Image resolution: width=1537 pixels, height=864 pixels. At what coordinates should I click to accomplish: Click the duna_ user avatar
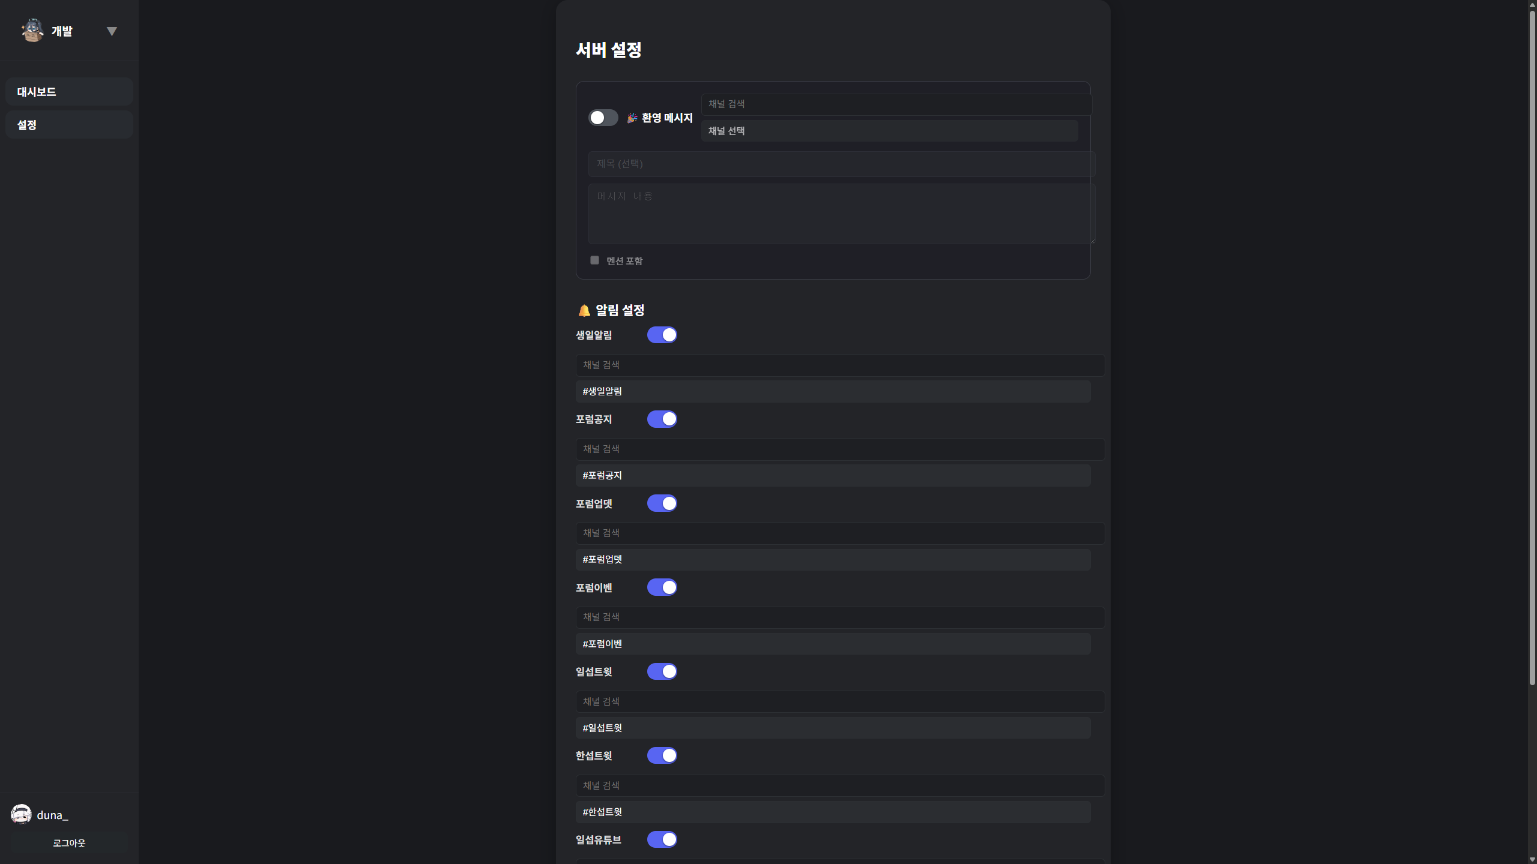tap(21, 814)
